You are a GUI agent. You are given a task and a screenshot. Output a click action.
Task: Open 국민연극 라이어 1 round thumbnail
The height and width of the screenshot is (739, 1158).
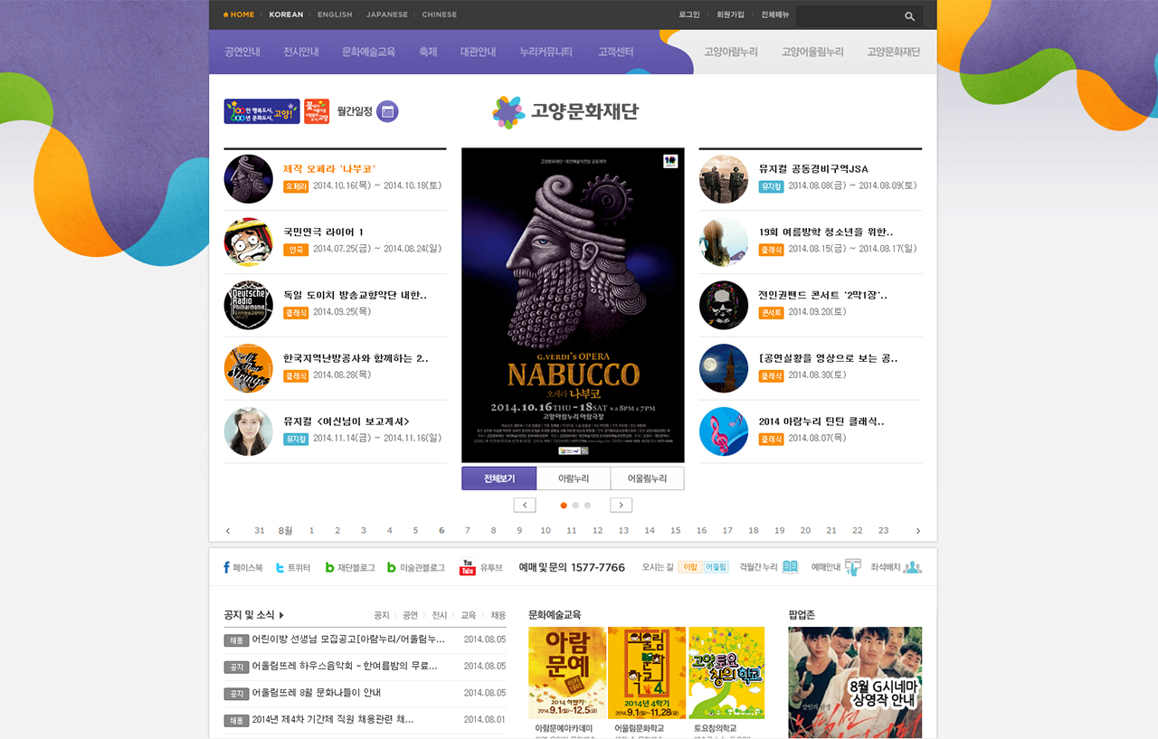click(248, 242)
